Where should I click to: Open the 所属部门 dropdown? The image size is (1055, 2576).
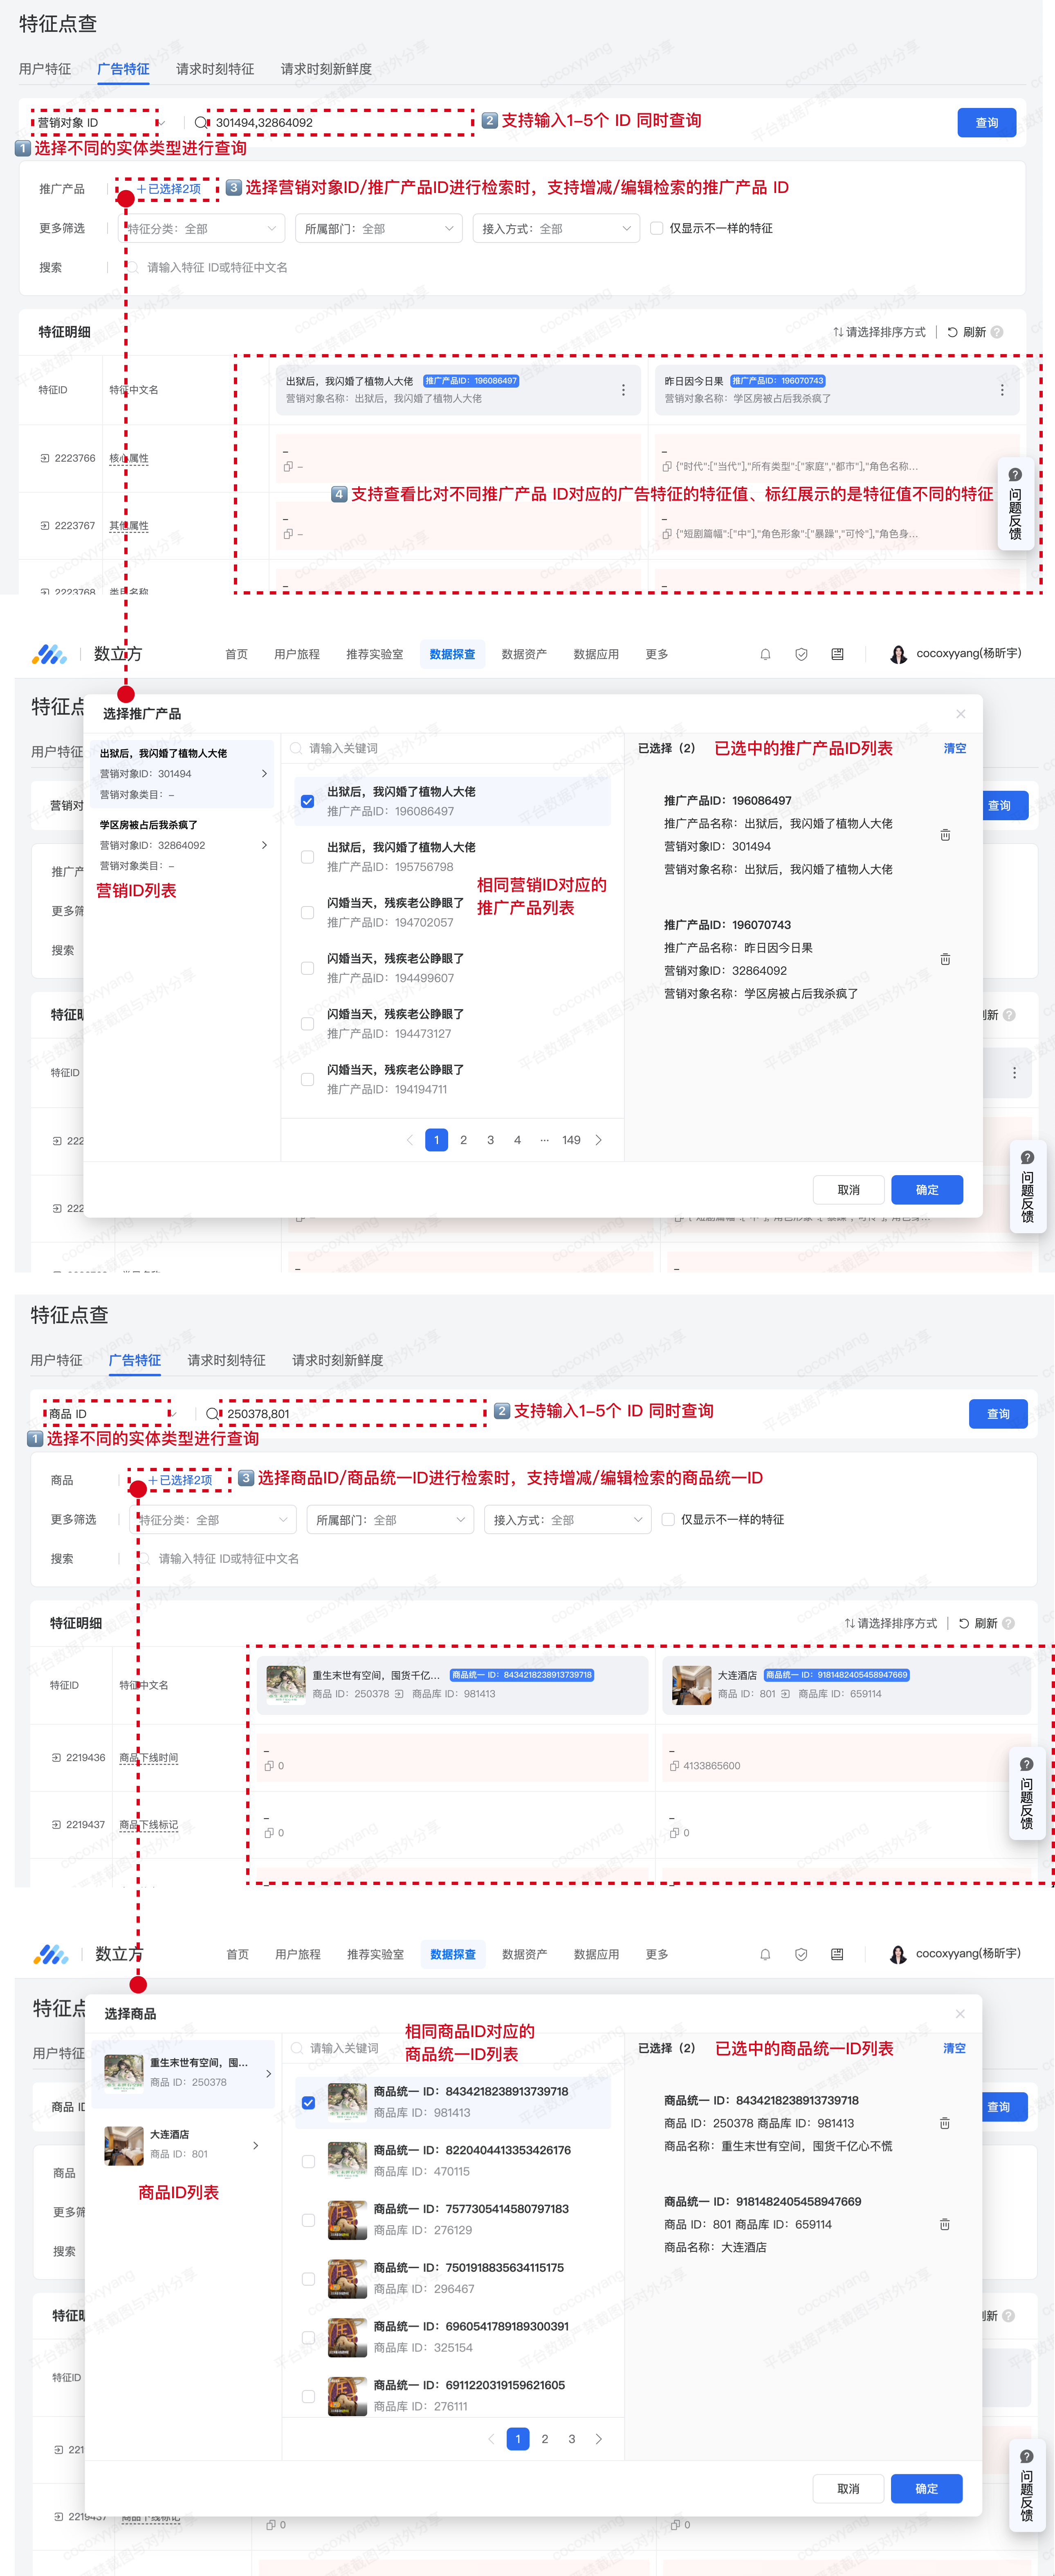(x=379, y=228)
